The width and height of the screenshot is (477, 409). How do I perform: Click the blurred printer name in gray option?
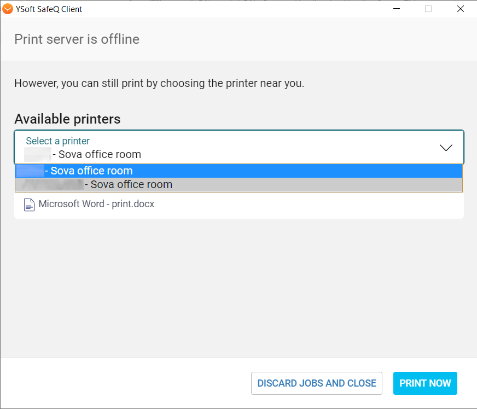click(x=50, y=185)
